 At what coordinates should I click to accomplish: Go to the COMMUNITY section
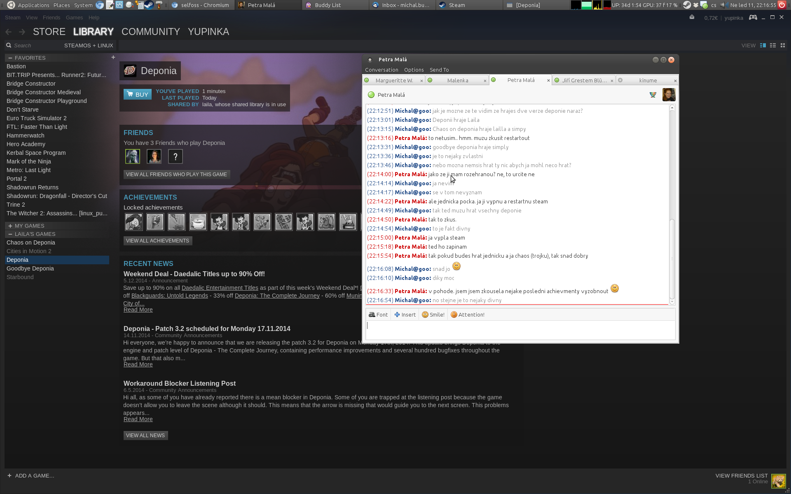(x=151, y=32)
